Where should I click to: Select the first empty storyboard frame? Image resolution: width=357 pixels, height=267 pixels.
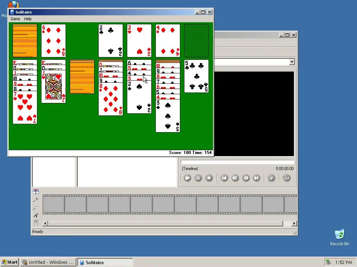[53, 204]
